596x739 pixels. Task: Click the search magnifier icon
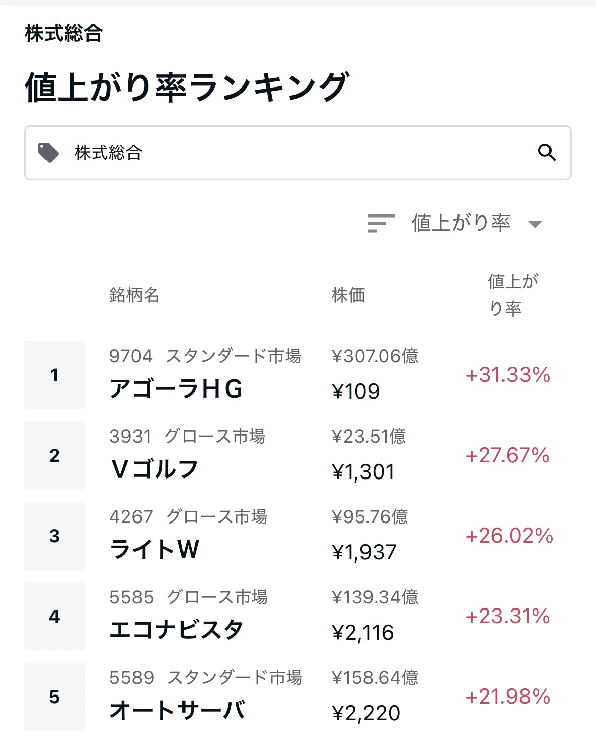547,152
